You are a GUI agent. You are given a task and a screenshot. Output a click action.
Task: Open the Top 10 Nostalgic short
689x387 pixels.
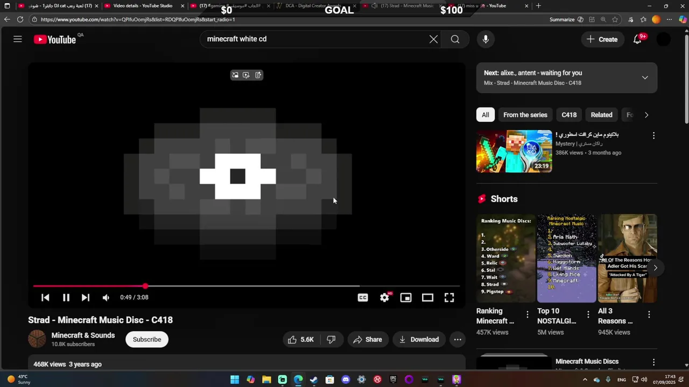click(x=567, y=259)
